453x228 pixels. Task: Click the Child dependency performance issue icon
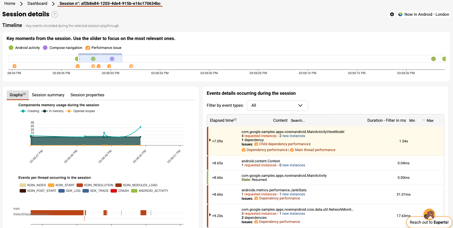coord(256,144)
